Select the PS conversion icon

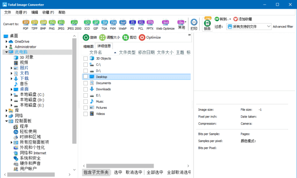132,25
